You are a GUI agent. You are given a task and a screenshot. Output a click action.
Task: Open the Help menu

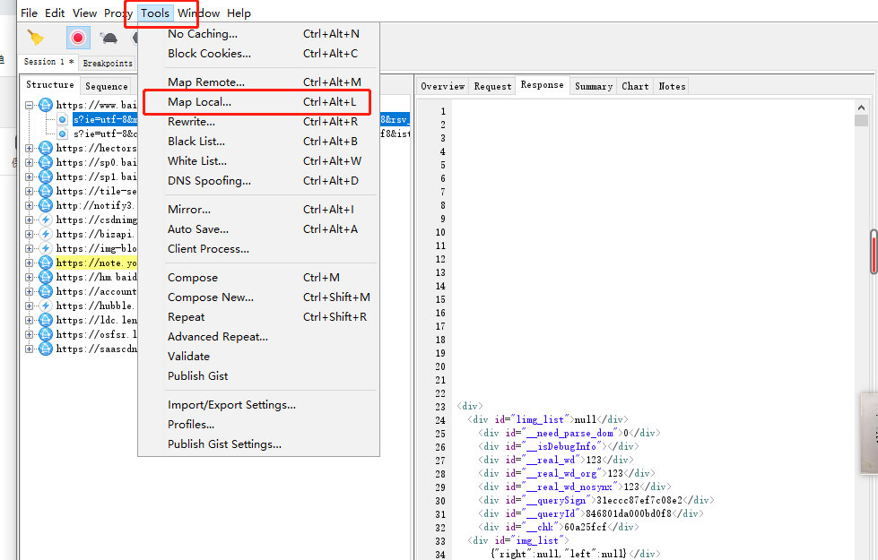tap(239, 13)
